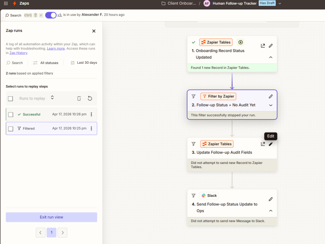Click the Slack app badge on step 4
325x244 pixels.
[x=209, y=196]
